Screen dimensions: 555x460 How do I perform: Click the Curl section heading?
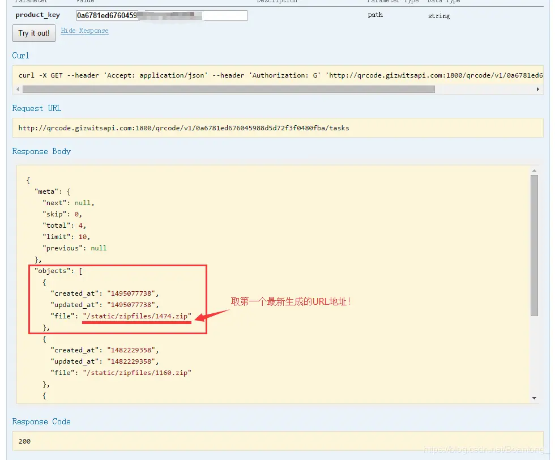point(20,56)
